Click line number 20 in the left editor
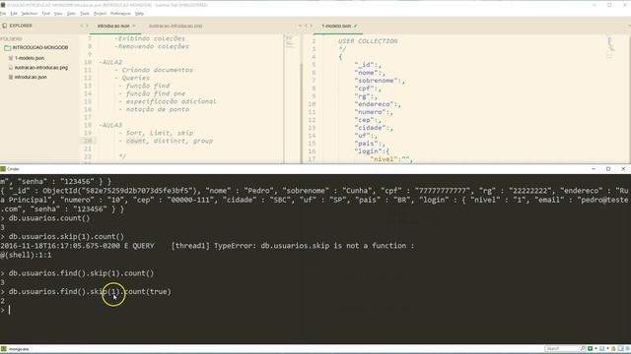Screen dimensions: 631x354 coord(88,141)
